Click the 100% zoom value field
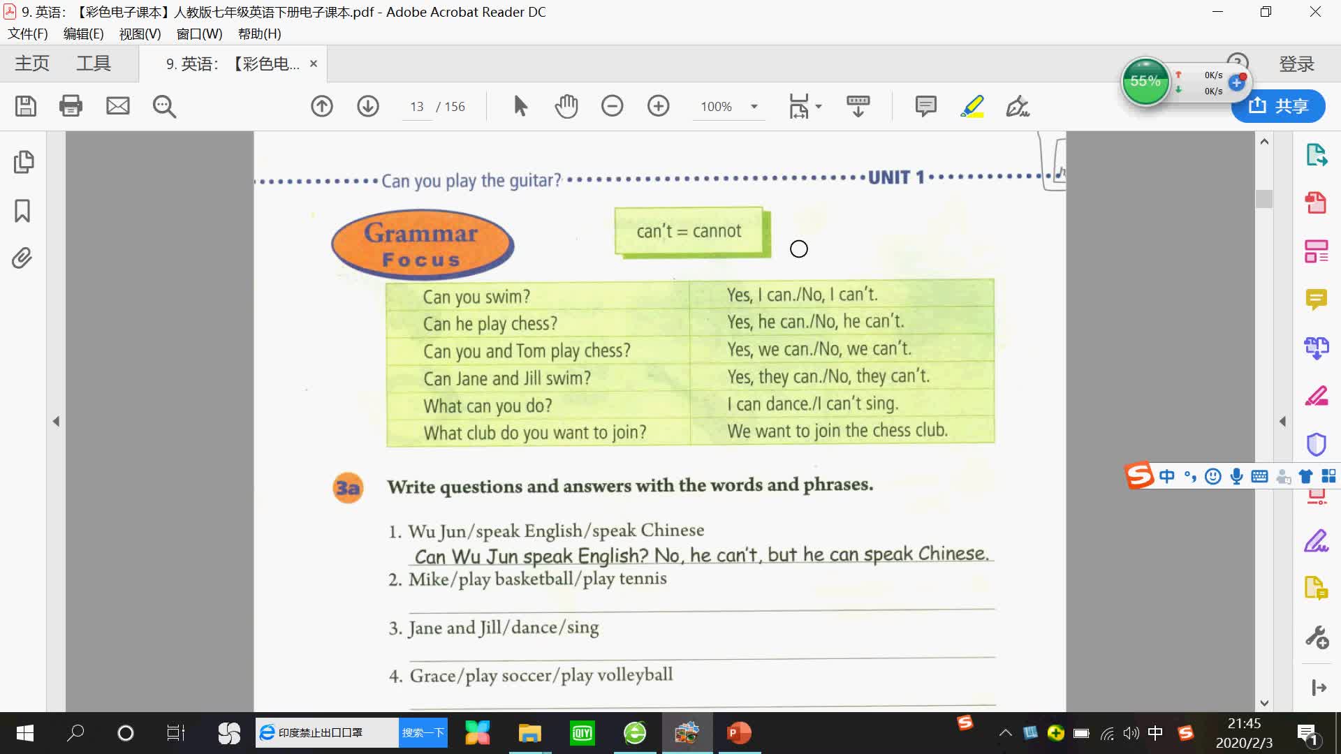This screenshot has width=1341, height=754. point(717,107)
